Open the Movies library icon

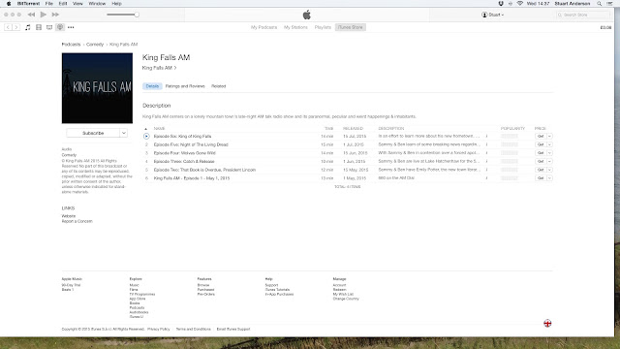click(39, 27)
